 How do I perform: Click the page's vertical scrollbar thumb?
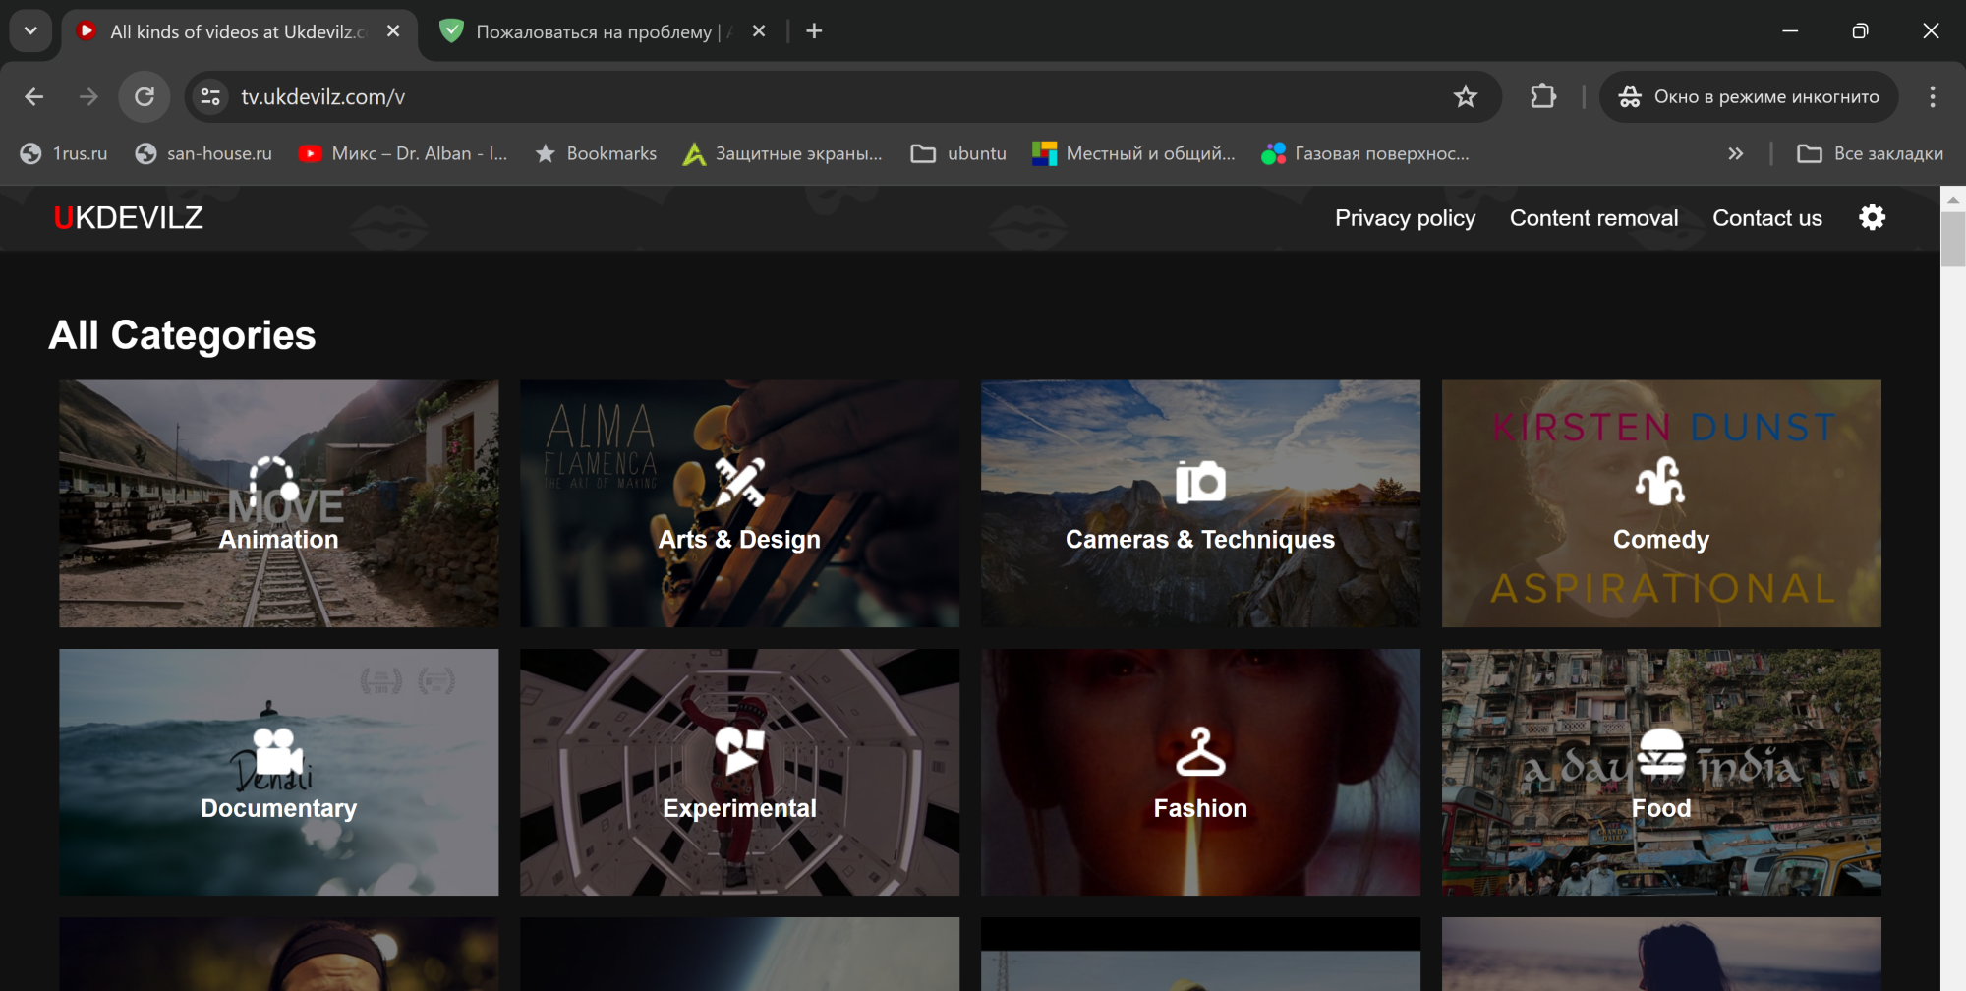(x=1952, y=239)
